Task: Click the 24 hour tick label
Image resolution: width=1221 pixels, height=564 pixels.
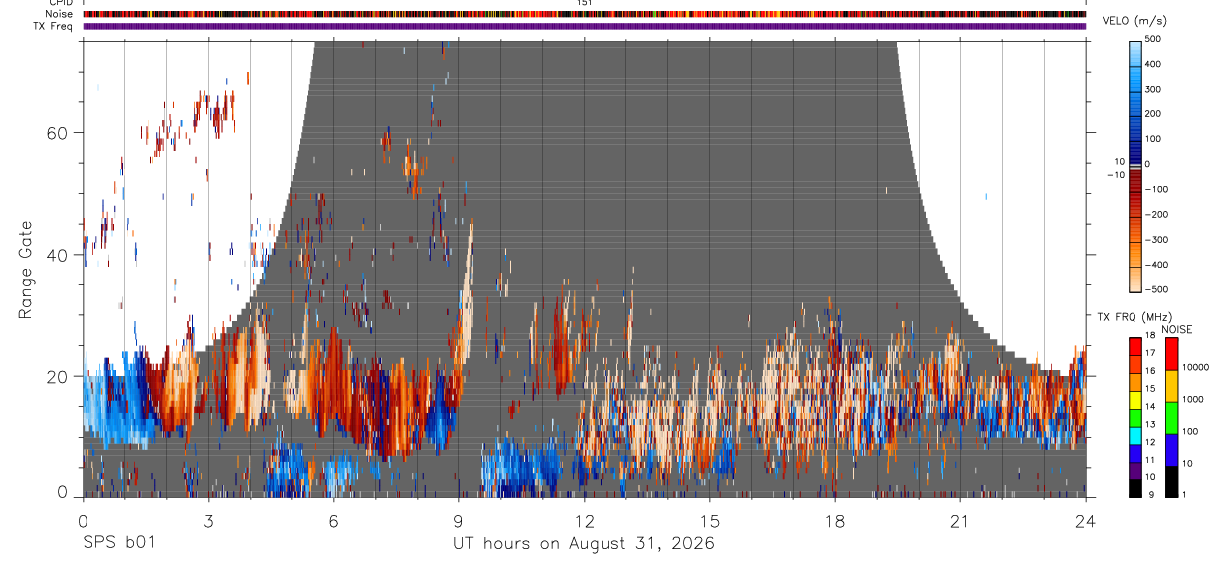Action: click(x=1086, y=520)
